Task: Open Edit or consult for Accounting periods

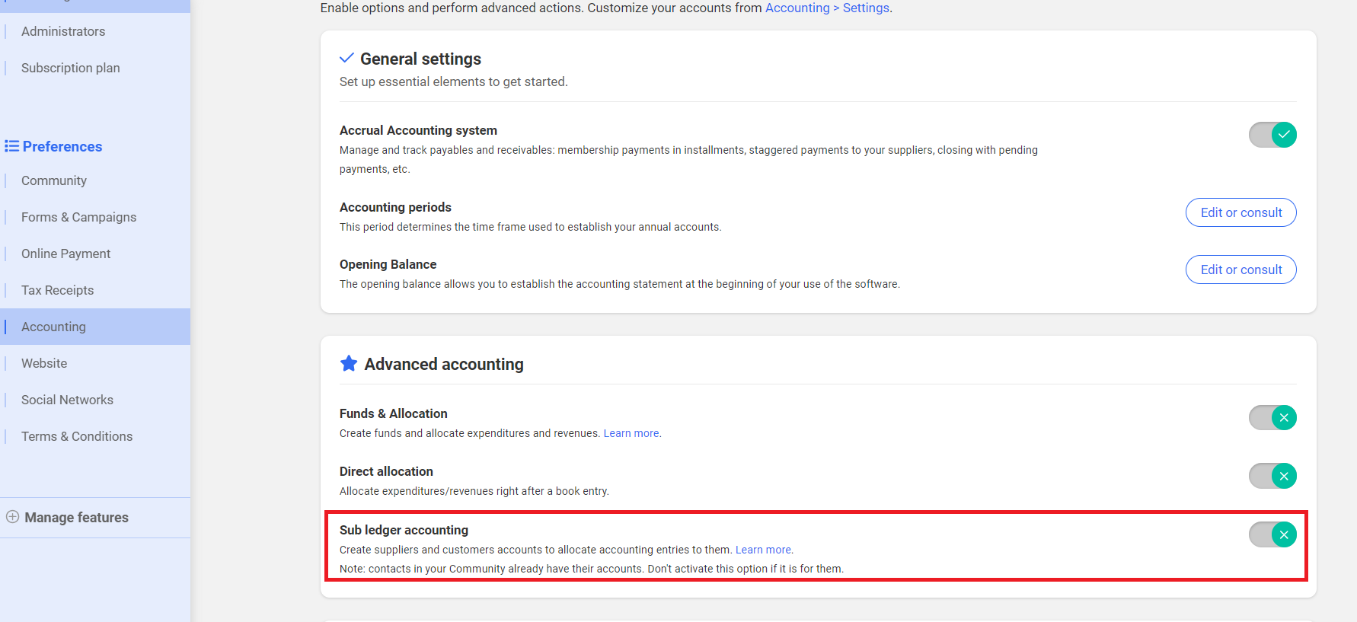Action: 1240,212
